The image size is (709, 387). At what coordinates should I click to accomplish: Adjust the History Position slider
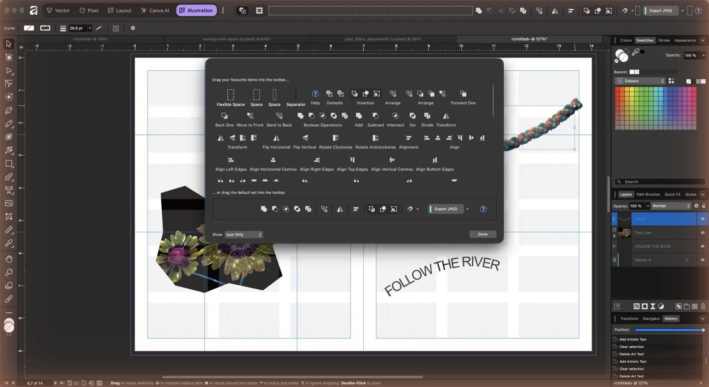(x=670, y=330)
